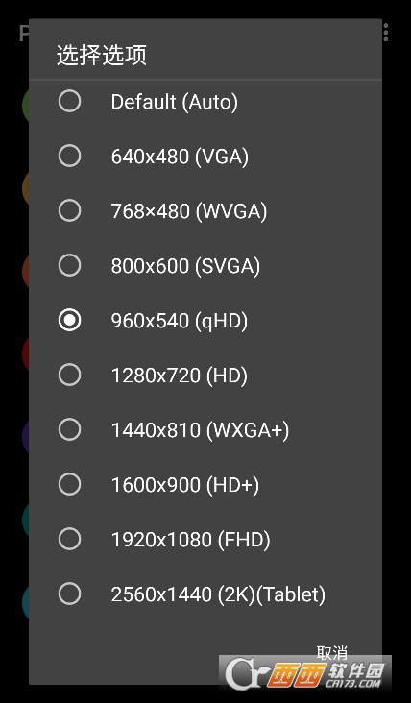
Task: Select the 768×480 (WVGA) radio button
Action: click(x=69, y=210)
